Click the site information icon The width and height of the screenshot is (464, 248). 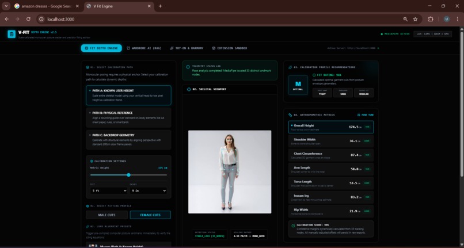[x=41, y=19]
